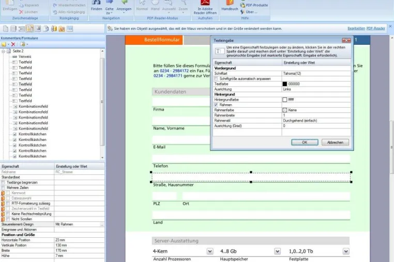This screenshot has height=262, width=394.
Task: Toggle Nicht Scrollen checkbox
Action: click(8, 219)
